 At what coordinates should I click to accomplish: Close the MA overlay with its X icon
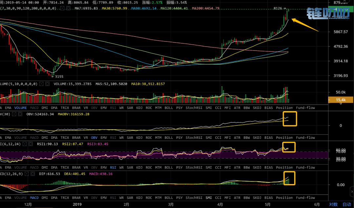pyautogui.click(x=69, y=8)
